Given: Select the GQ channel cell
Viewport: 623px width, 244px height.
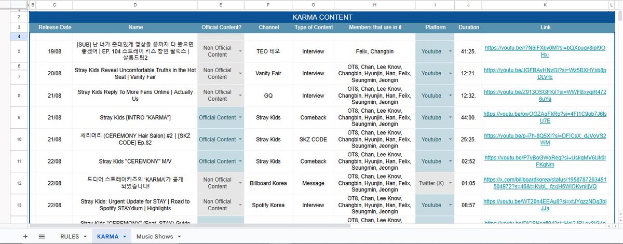Looking at the screenshot, I should coord(269,96).
